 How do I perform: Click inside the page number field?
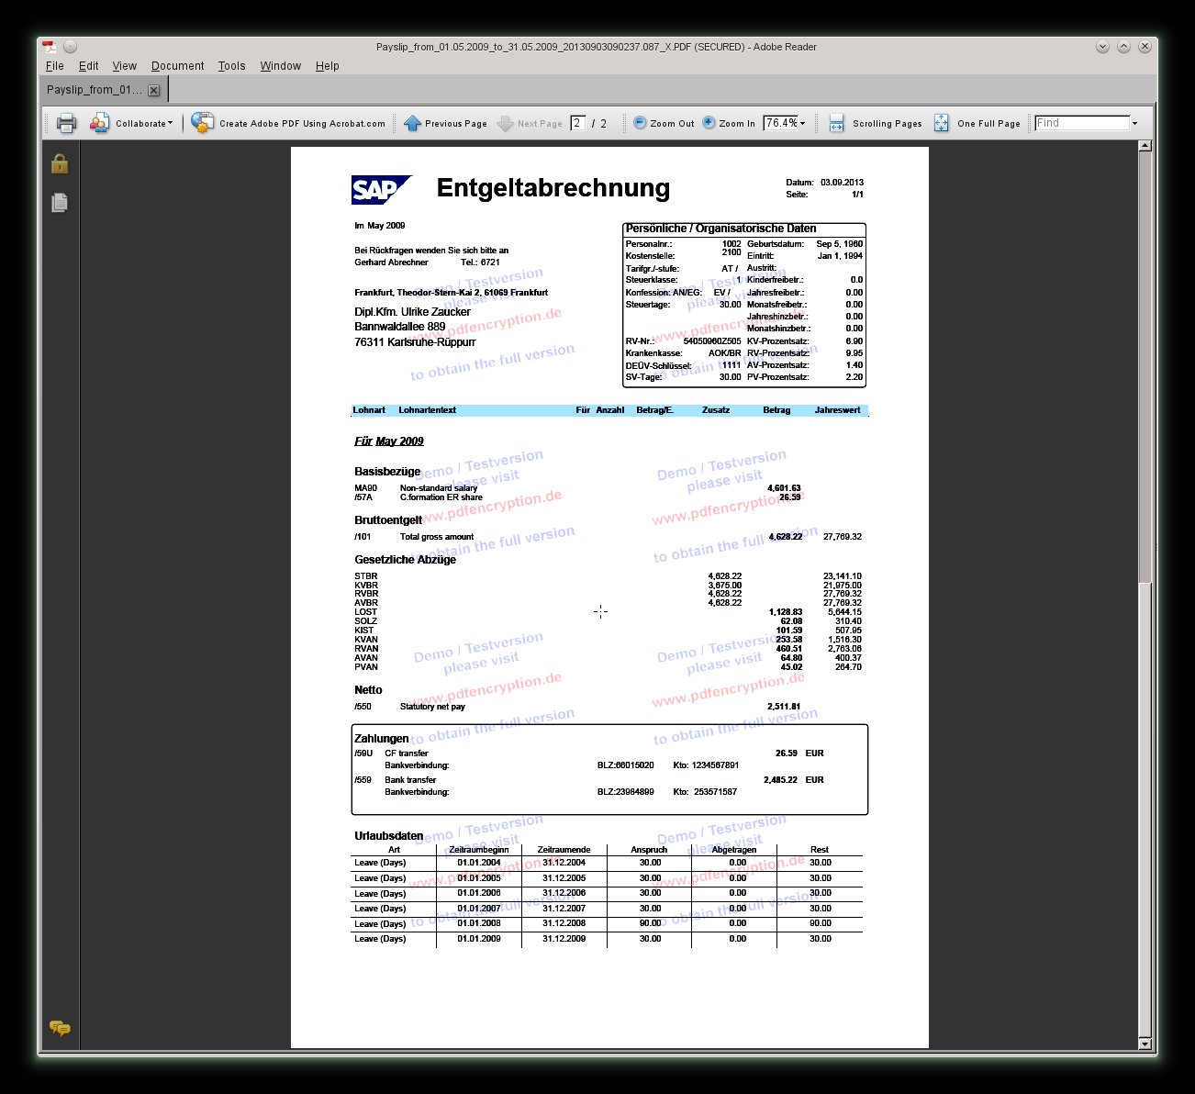577,122
